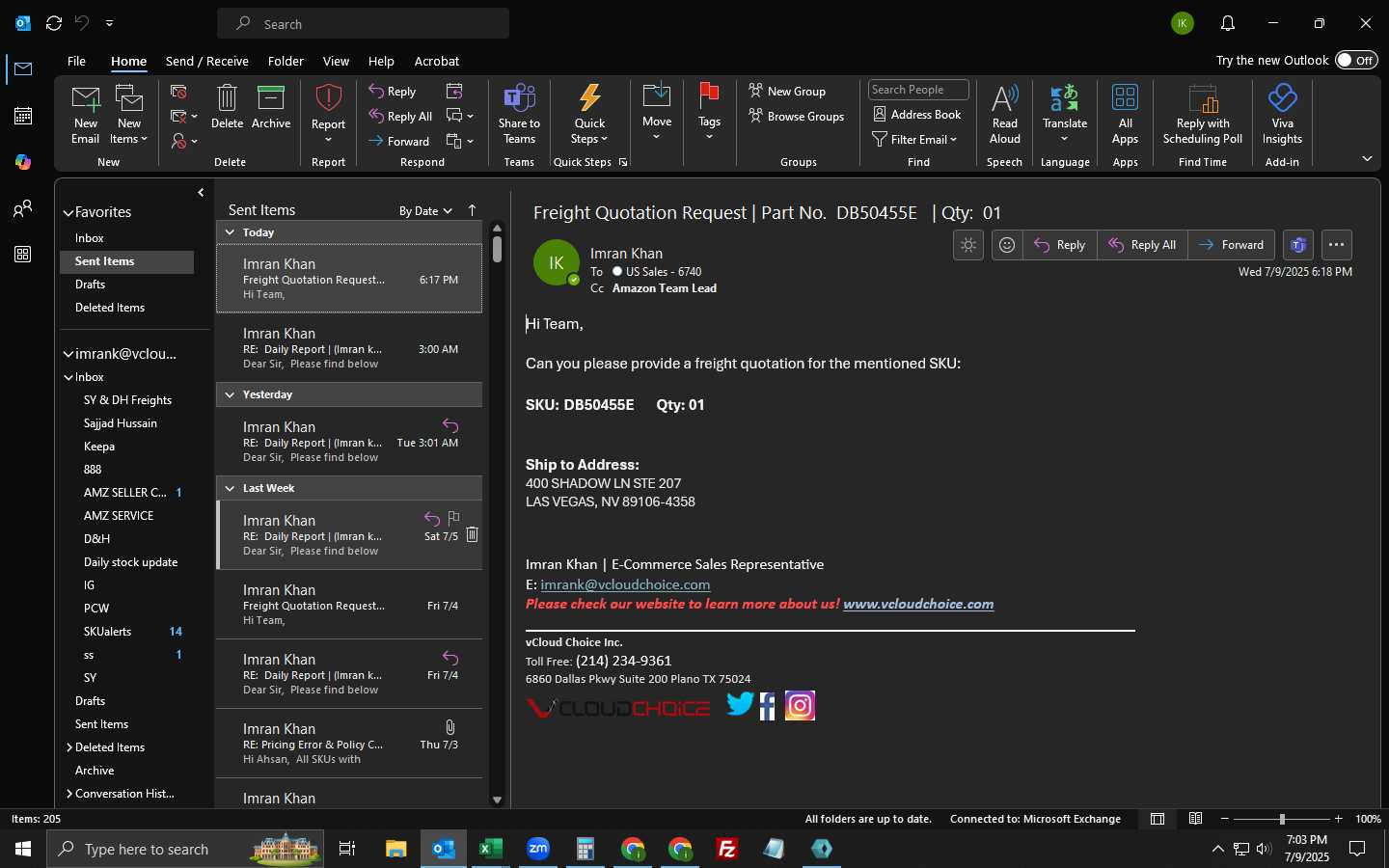Switch to the View tab
Image resolution: width=1389 pixels, height=868 pixels.
click(x=336, y=61)
